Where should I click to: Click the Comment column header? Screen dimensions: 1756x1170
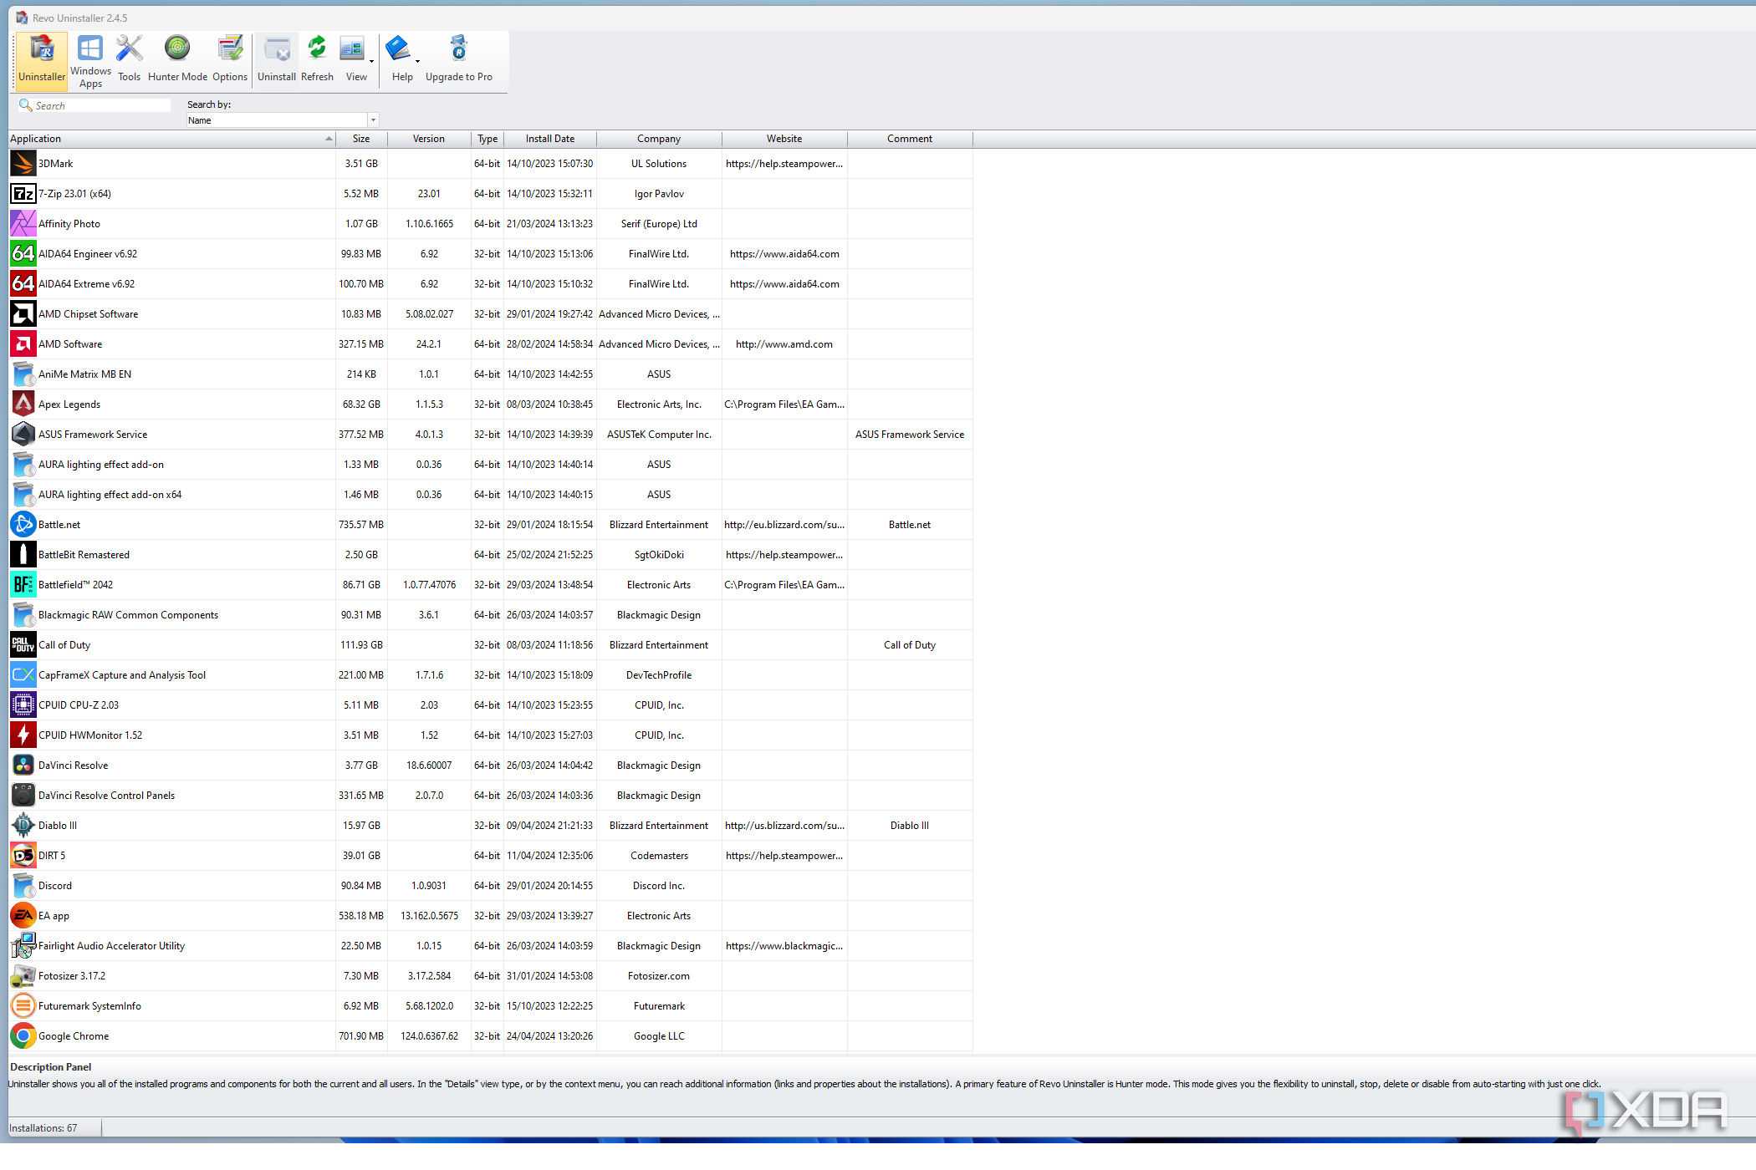coord(910,139)
